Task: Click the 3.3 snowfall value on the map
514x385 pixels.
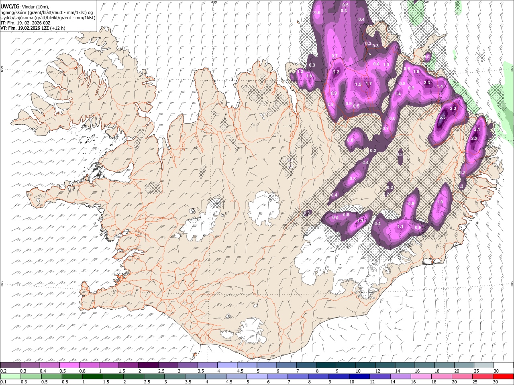Action: click(x=443, y=117)
